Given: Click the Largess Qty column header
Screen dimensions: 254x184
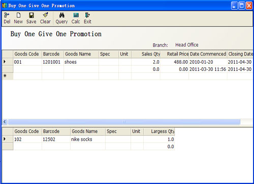Looking at the screenshot, I should coord(159,132).
